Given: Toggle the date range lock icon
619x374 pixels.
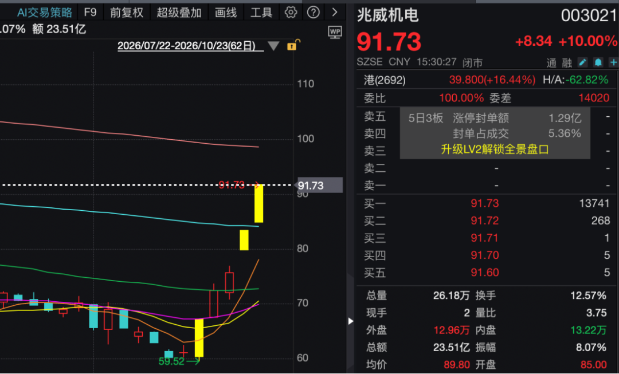Looking at the screenshot, I should (293, 45).
